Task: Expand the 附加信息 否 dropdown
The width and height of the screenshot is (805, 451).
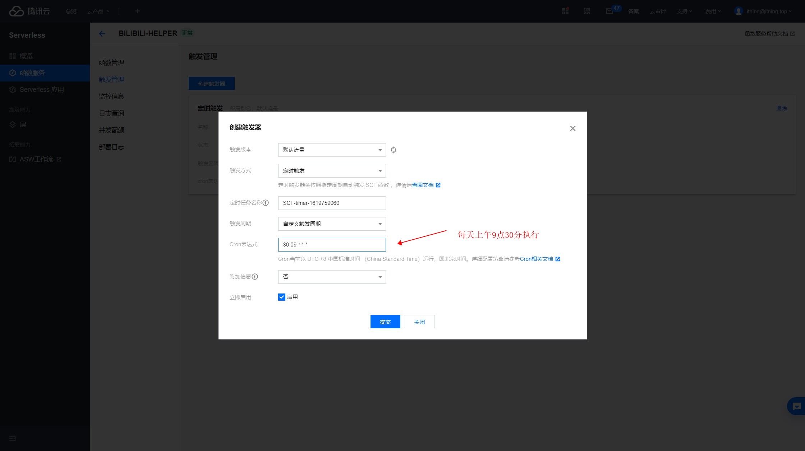Action: [332, 277]
